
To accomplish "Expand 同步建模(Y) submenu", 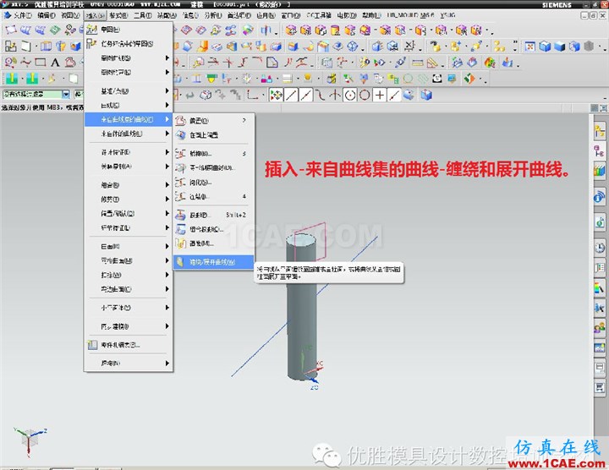I will pos(129,326).
